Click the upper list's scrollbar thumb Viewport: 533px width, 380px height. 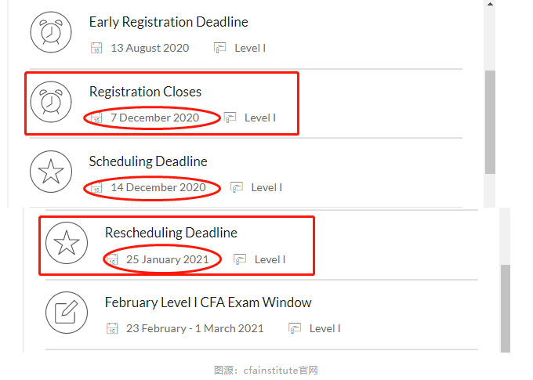pyautogui.click(x=490, y=122)
